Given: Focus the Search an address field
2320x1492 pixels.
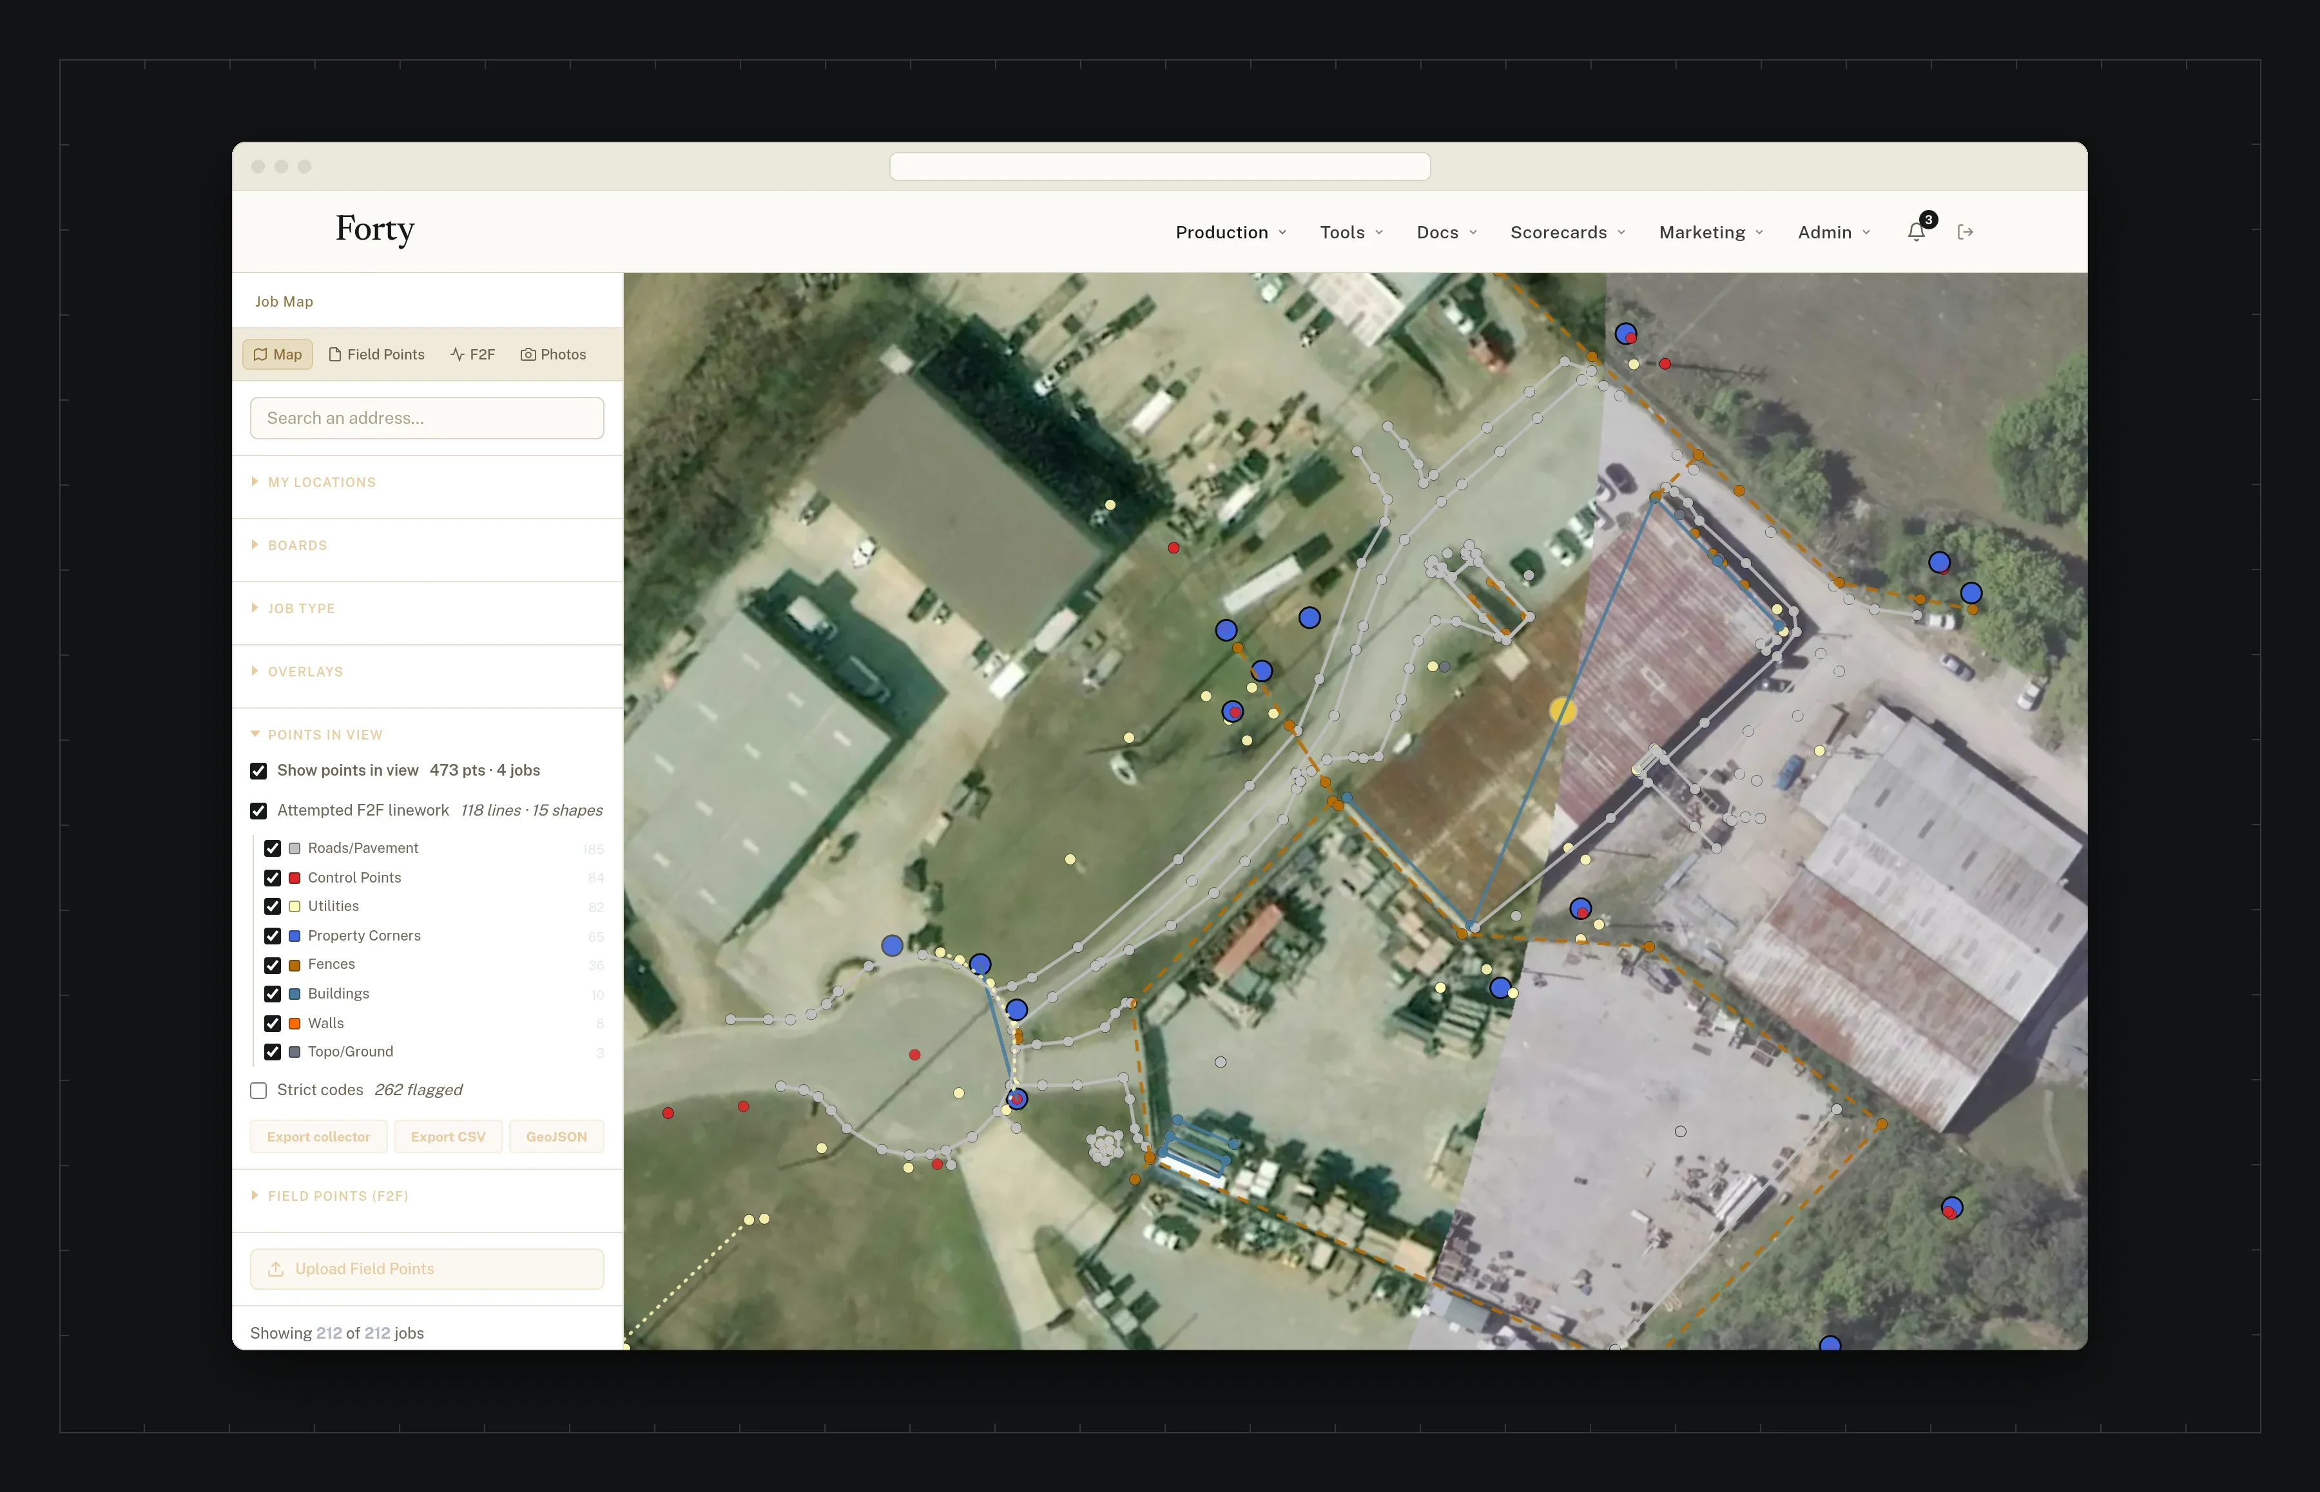Looking at the screenshot, I should coord(427,419).
